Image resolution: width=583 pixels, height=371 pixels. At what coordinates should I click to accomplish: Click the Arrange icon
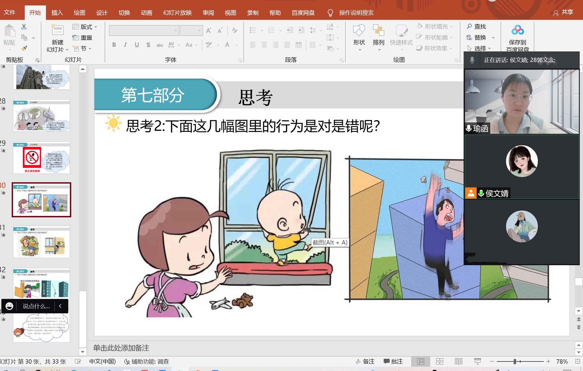379,30
